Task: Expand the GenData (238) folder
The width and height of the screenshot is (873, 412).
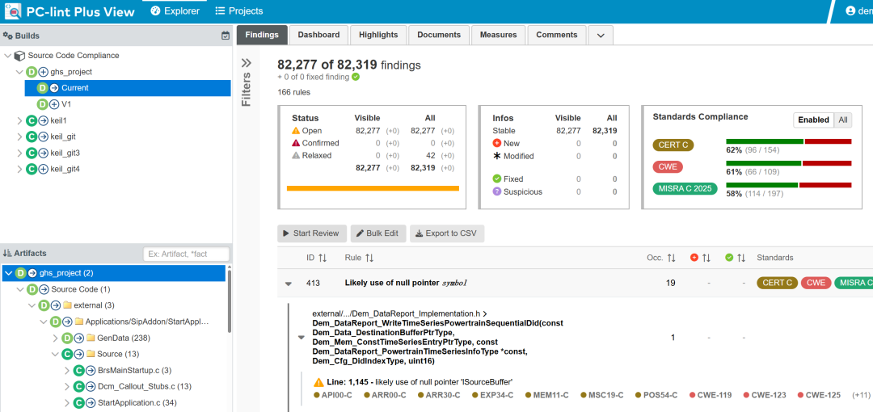Action: tap(55, 338)
